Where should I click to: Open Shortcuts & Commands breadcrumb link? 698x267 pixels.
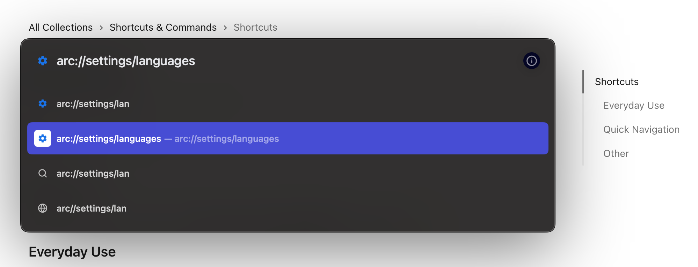[163, 27]
